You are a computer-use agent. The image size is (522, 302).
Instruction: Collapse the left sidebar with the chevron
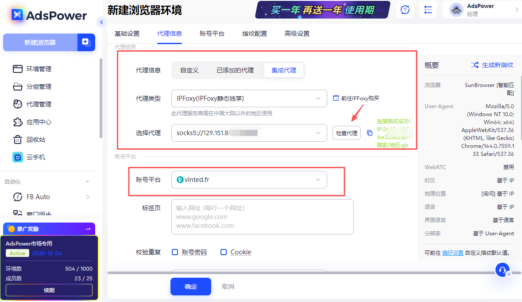click(101, 22)
